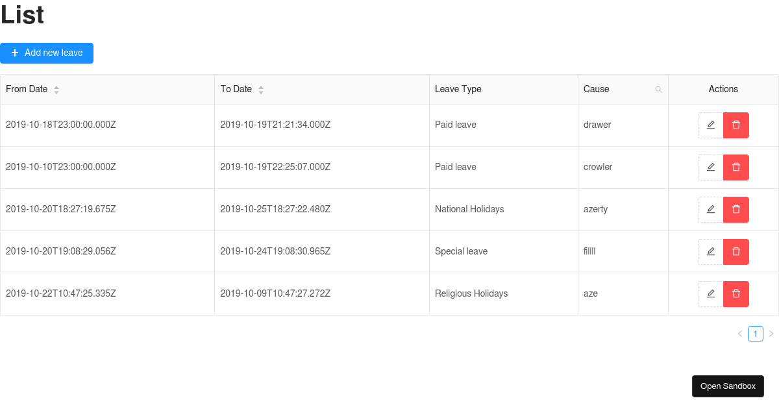779x409 pixels.
Task: Edit the aze Religious Holidays row
Action: (710, 293)
